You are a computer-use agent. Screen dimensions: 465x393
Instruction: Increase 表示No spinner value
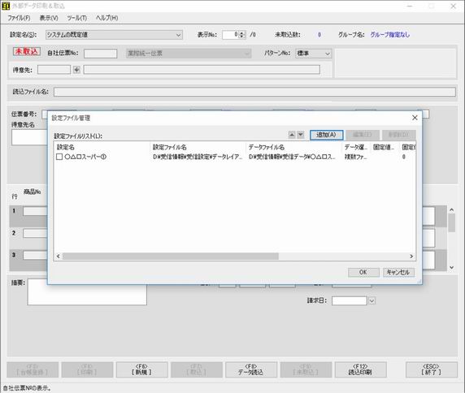click(x=242, y=33)
